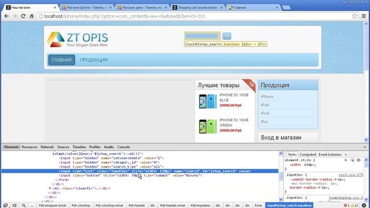Viewport: 370px width, 208px height.
Task: Open the DevTools settings gear at the bottom right
Action: [364, 206]
